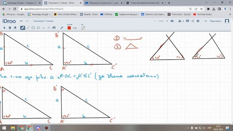Open the Desmos | Let's learn bookmark
The width and height of the screenshot is (233, 131).
[x=153, y=15]
